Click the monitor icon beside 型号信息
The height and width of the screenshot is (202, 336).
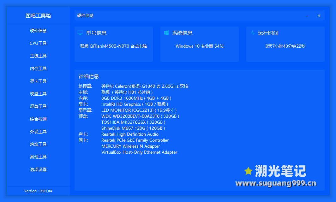[x=80, y=33]
